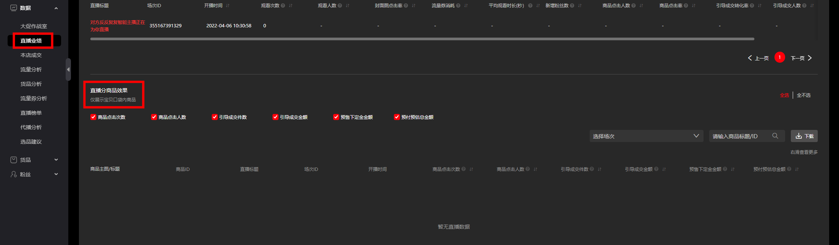Click start time 2022-04-06 10:30:58
839x245 pixels.
coord(229,26)
